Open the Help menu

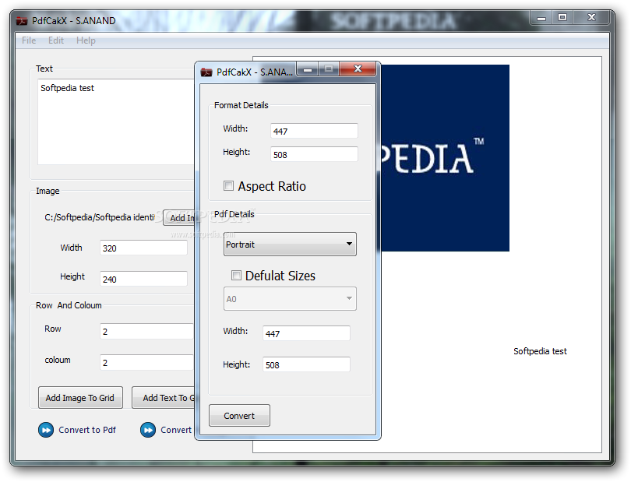click(86, 40)
